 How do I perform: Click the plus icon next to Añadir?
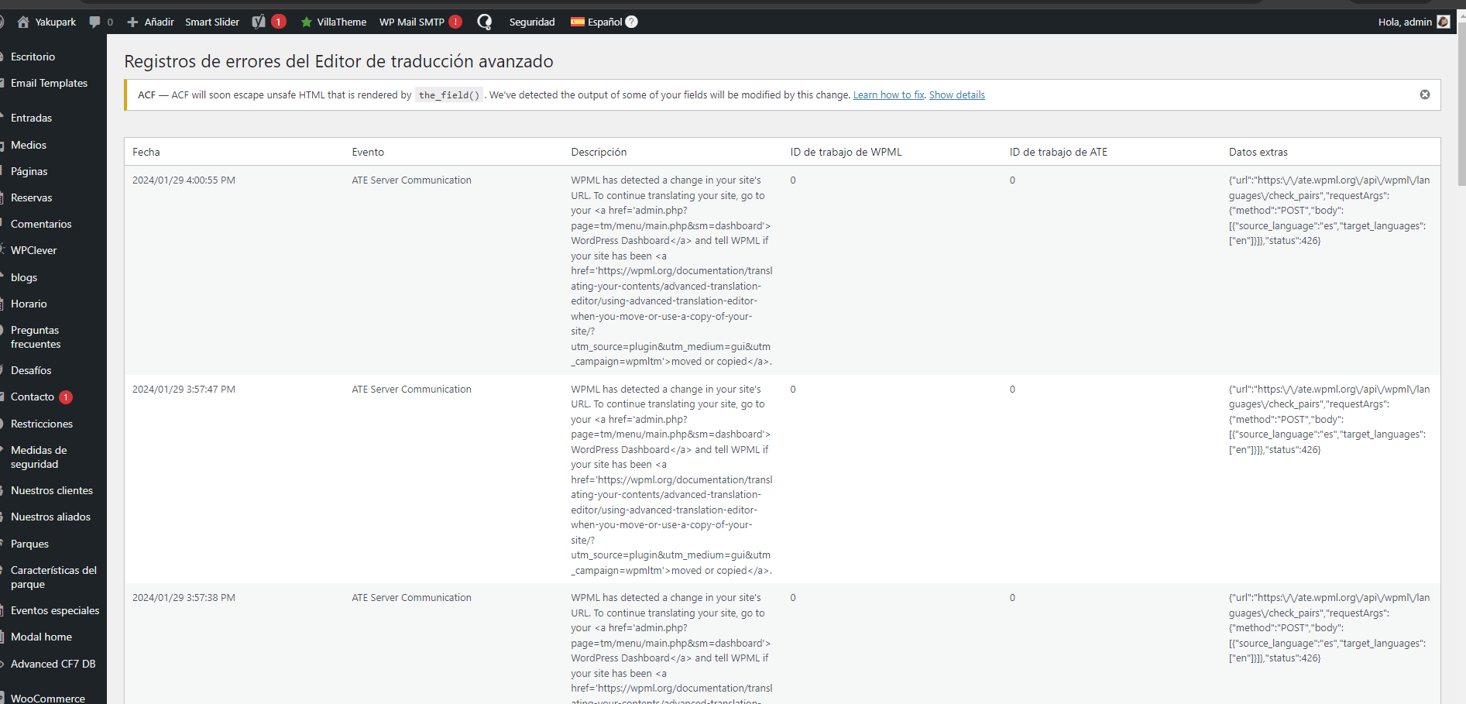coord(132,22)
